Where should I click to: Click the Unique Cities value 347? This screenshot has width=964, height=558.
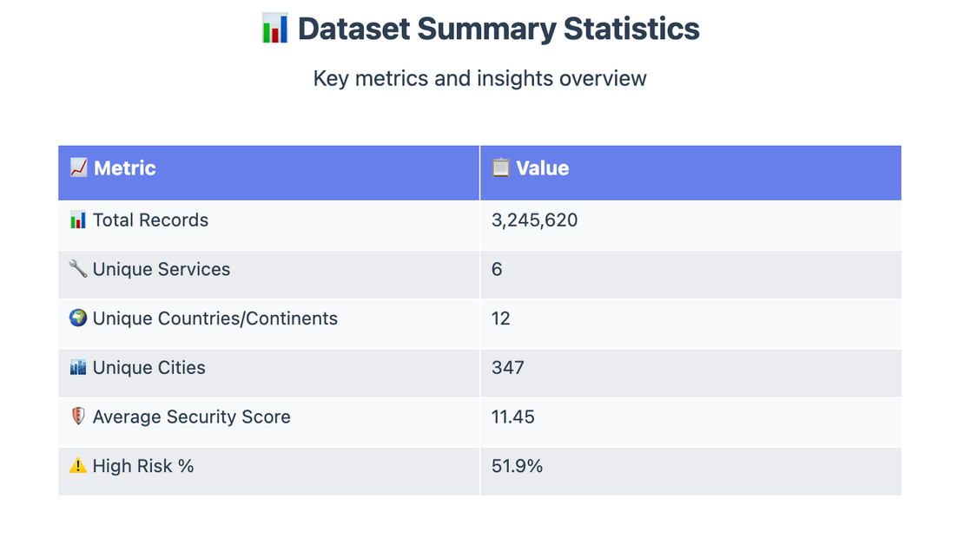508,368
